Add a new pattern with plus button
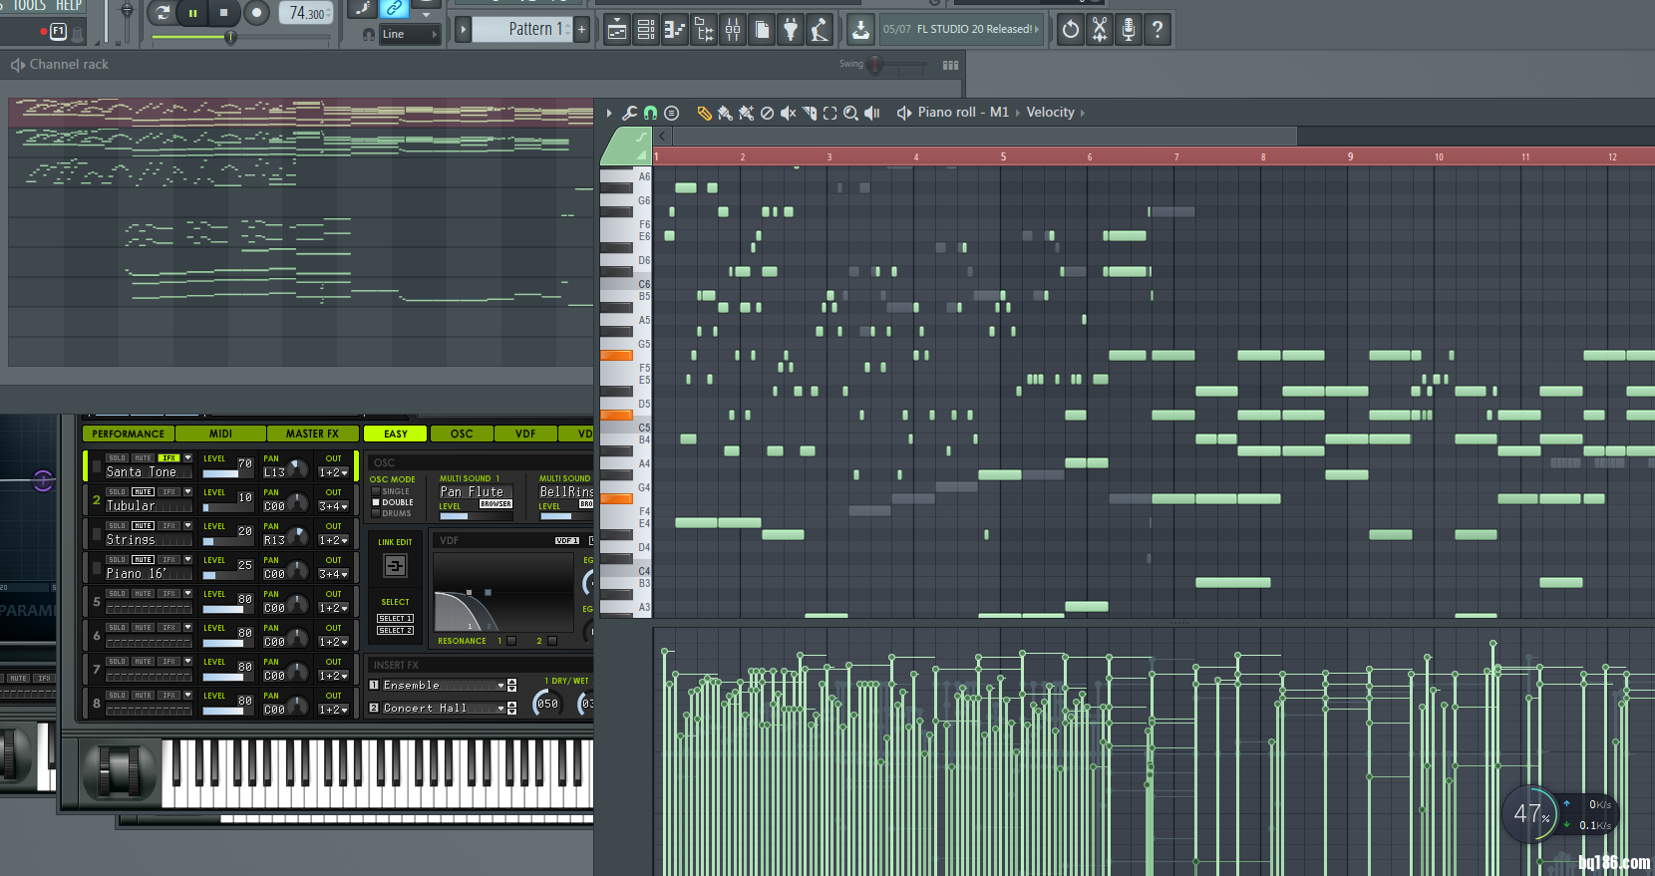 pos(582,30)
